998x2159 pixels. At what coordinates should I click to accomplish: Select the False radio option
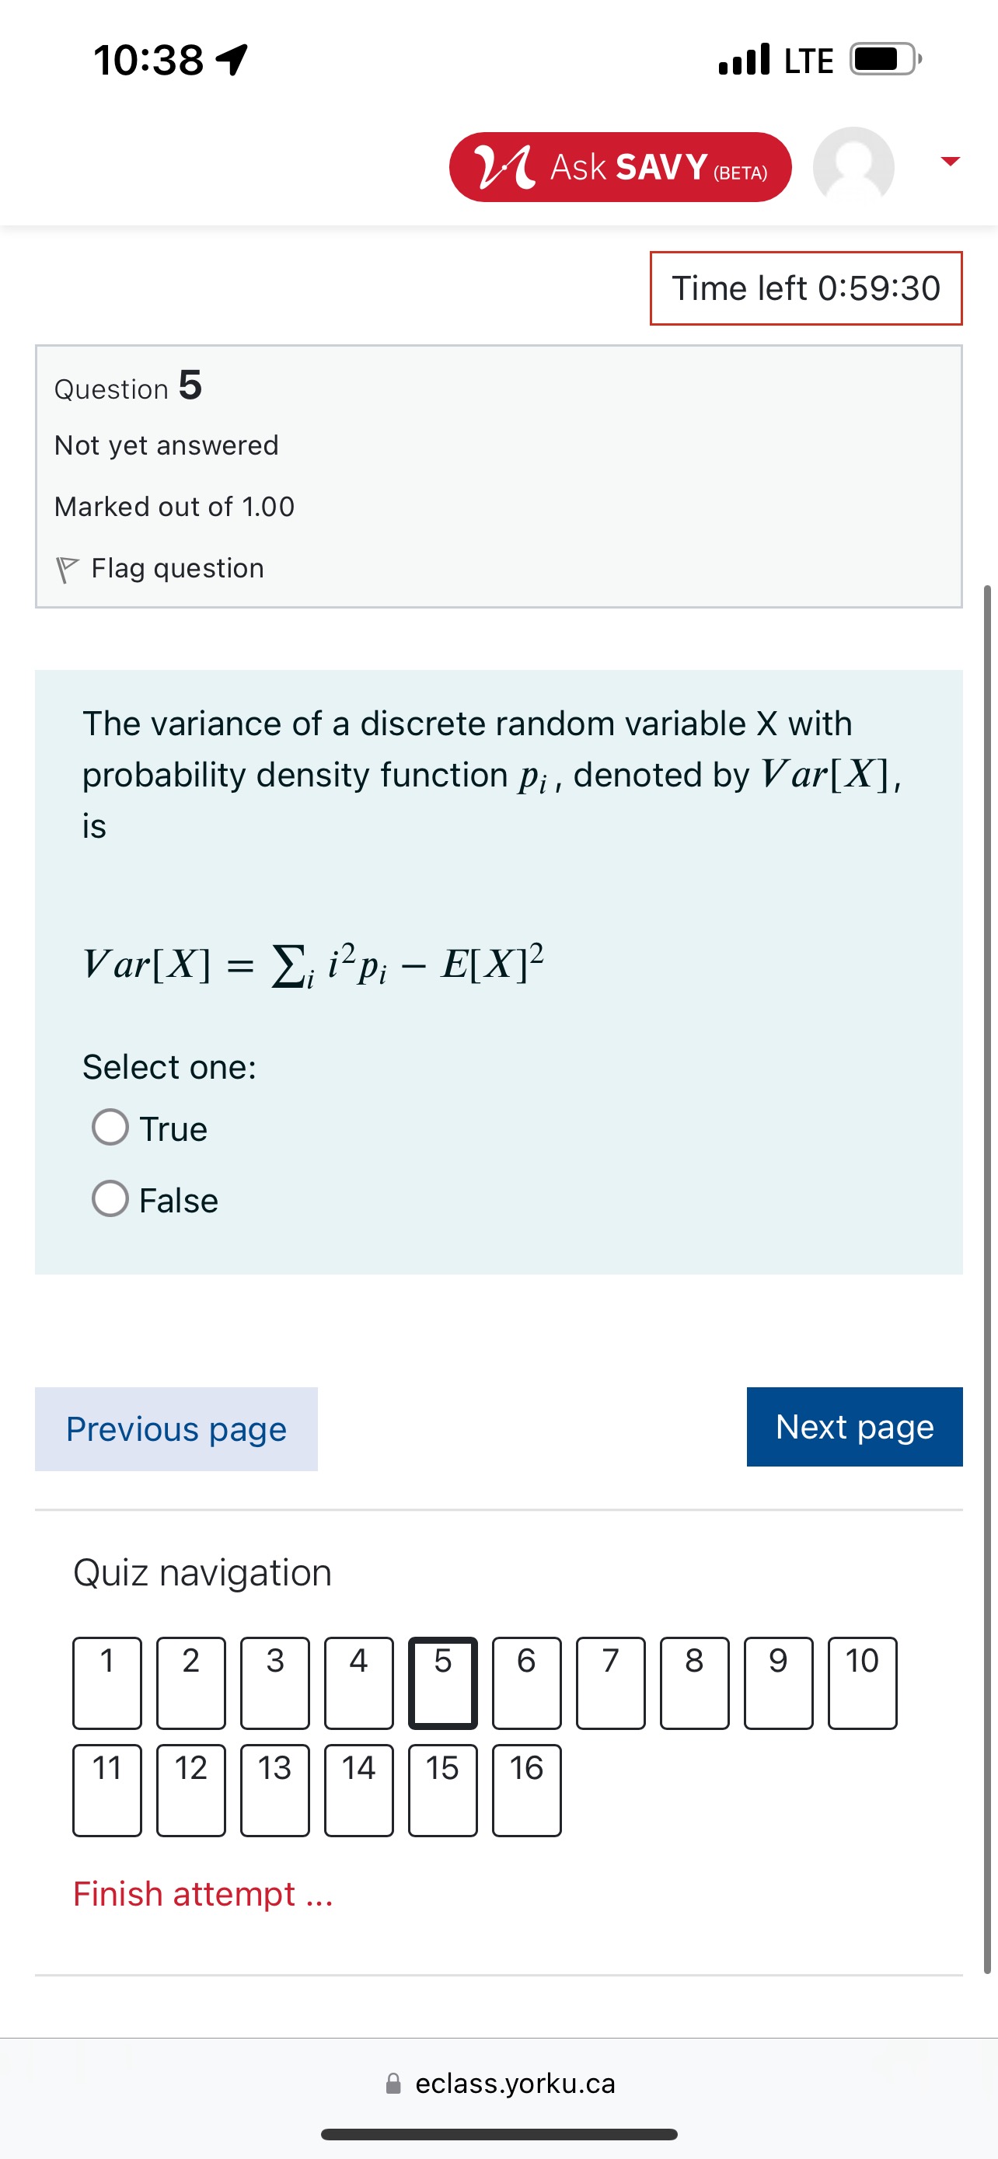click(x=110, y=1198)
